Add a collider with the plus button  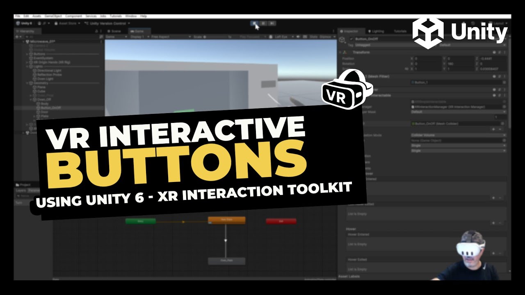click(494, 129)
